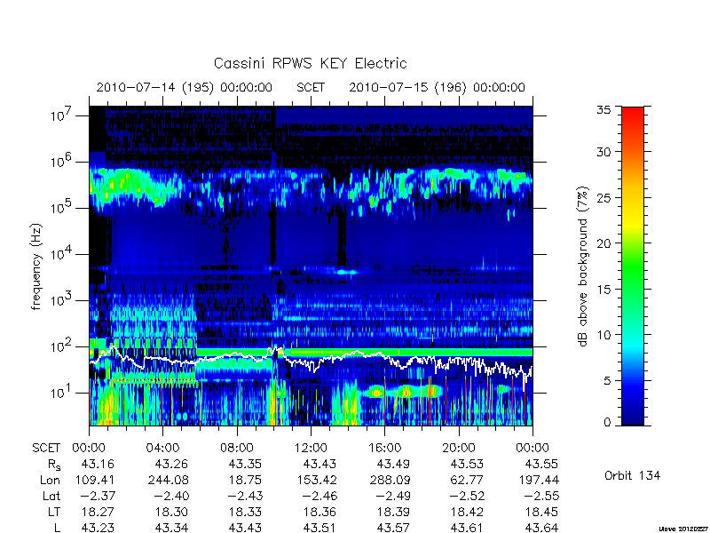The width and height of the screenshot is (710, 533).
Task: Click the Rs value '43.55'
Action: (x=541, y=464)
